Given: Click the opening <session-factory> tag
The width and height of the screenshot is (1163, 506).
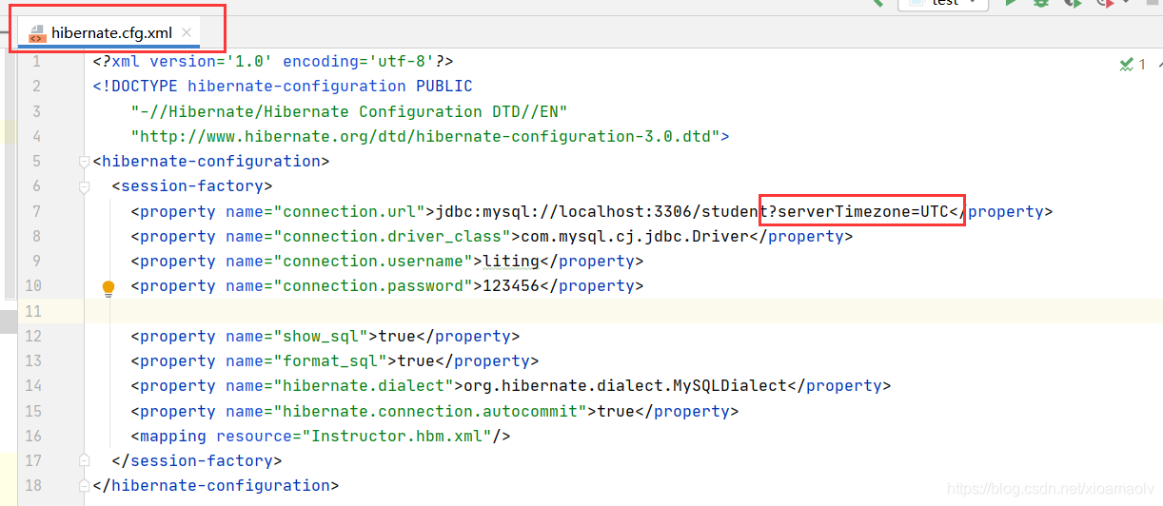Looking at the screenshot, I should click(x=192, y=186).
